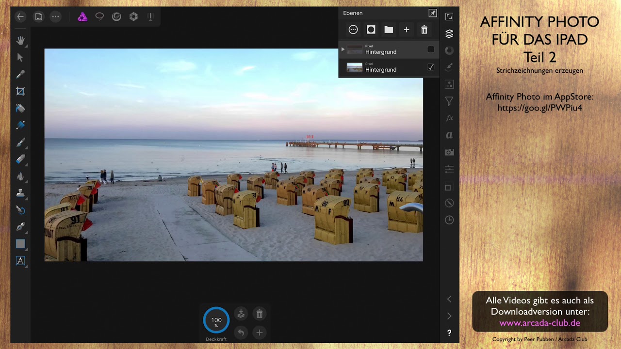Click the beach photo canvas
621x349 pixels.
click(234, 155)
